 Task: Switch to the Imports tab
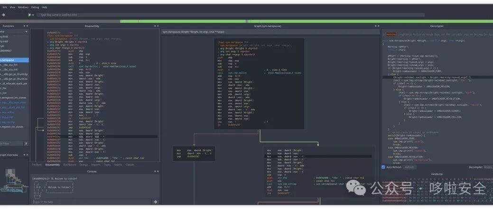tap(96, 165)
